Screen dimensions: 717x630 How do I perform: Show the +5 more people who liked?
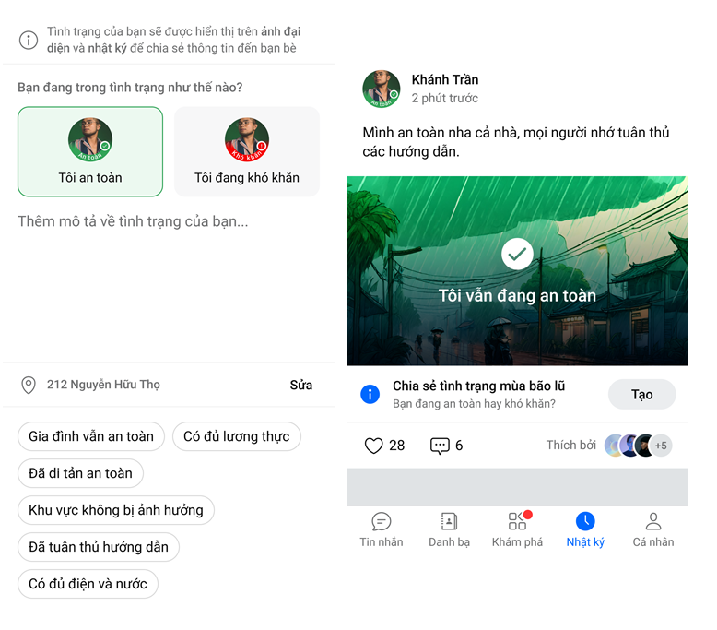pyautogui.click(x=661, y=446)
